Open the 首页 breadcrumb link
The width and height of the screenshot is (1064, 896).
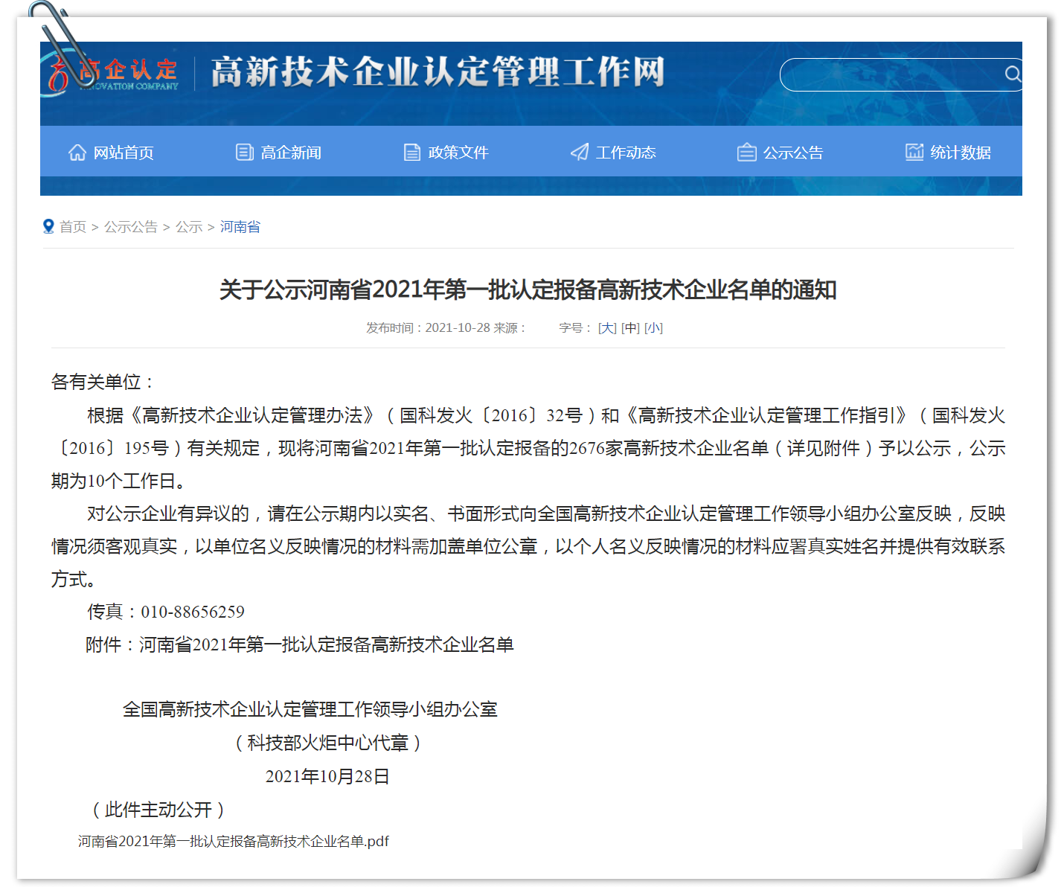pyautogui.click(x=73, y=227)
